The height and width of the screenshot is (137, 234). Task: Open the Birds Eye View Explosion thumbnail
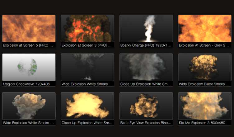[x=146, y=106]
